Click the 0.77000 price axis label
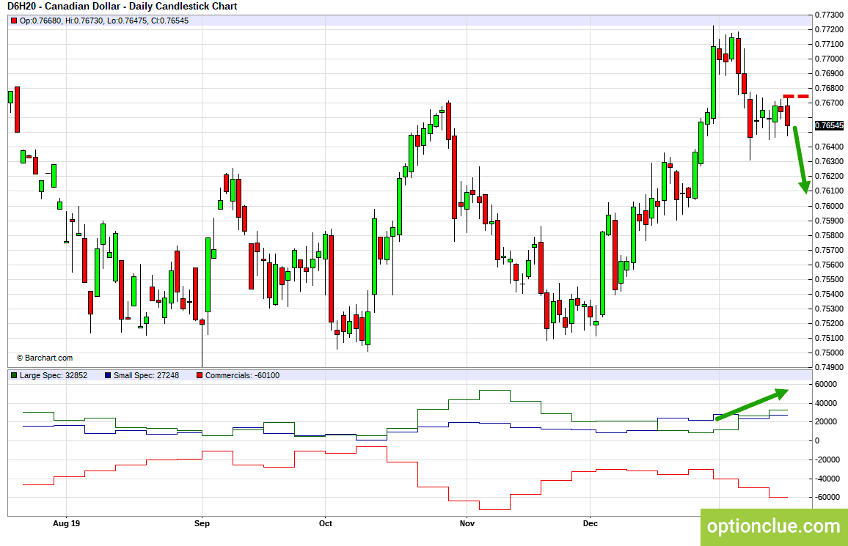 coord(829,59)
